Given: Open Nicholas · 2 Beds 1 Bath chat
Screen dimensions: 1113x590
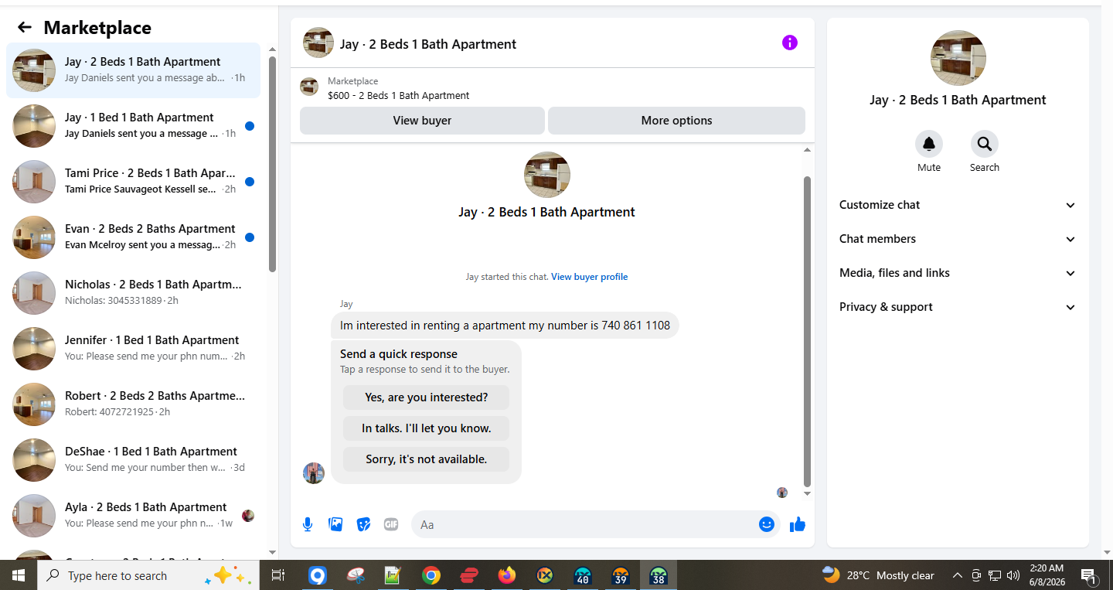Looking at the screenshot, I should [x=133, y=293].
